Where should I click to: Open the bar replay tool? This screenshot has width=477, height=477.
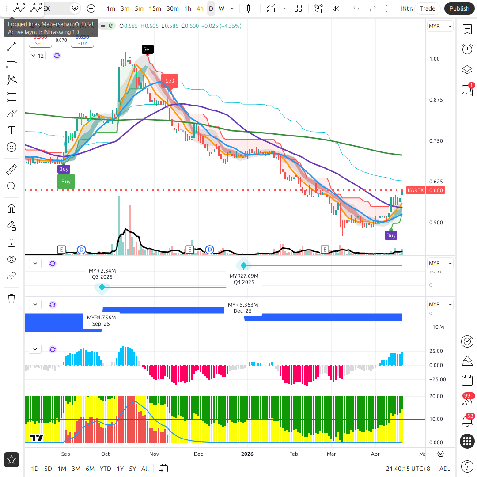[x=336, y=8]
